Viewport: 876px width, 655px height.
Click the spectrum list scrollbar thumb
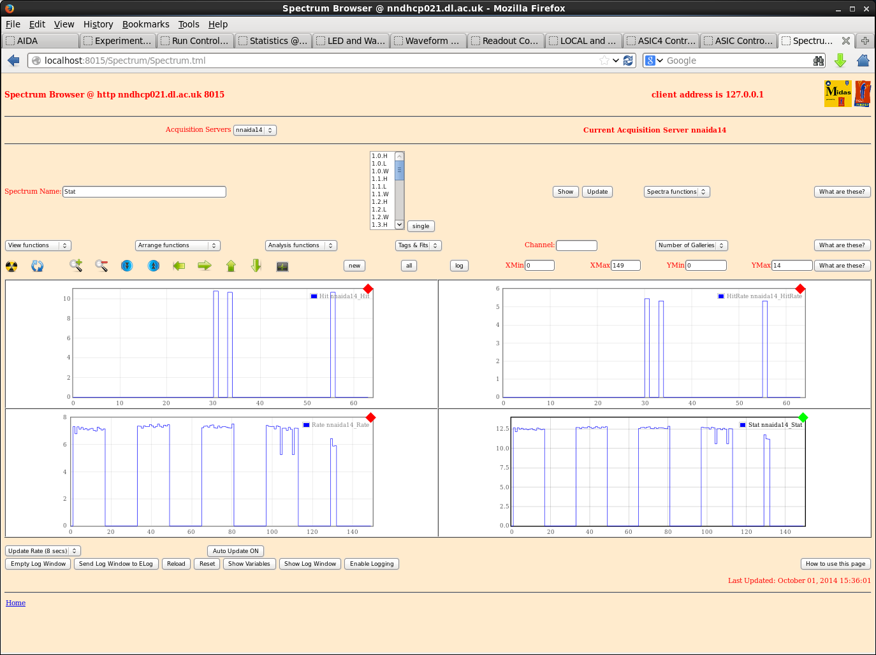tap(400, 171)
